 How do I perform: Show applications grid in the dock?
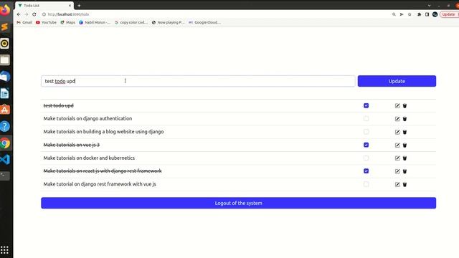(4, 250)
